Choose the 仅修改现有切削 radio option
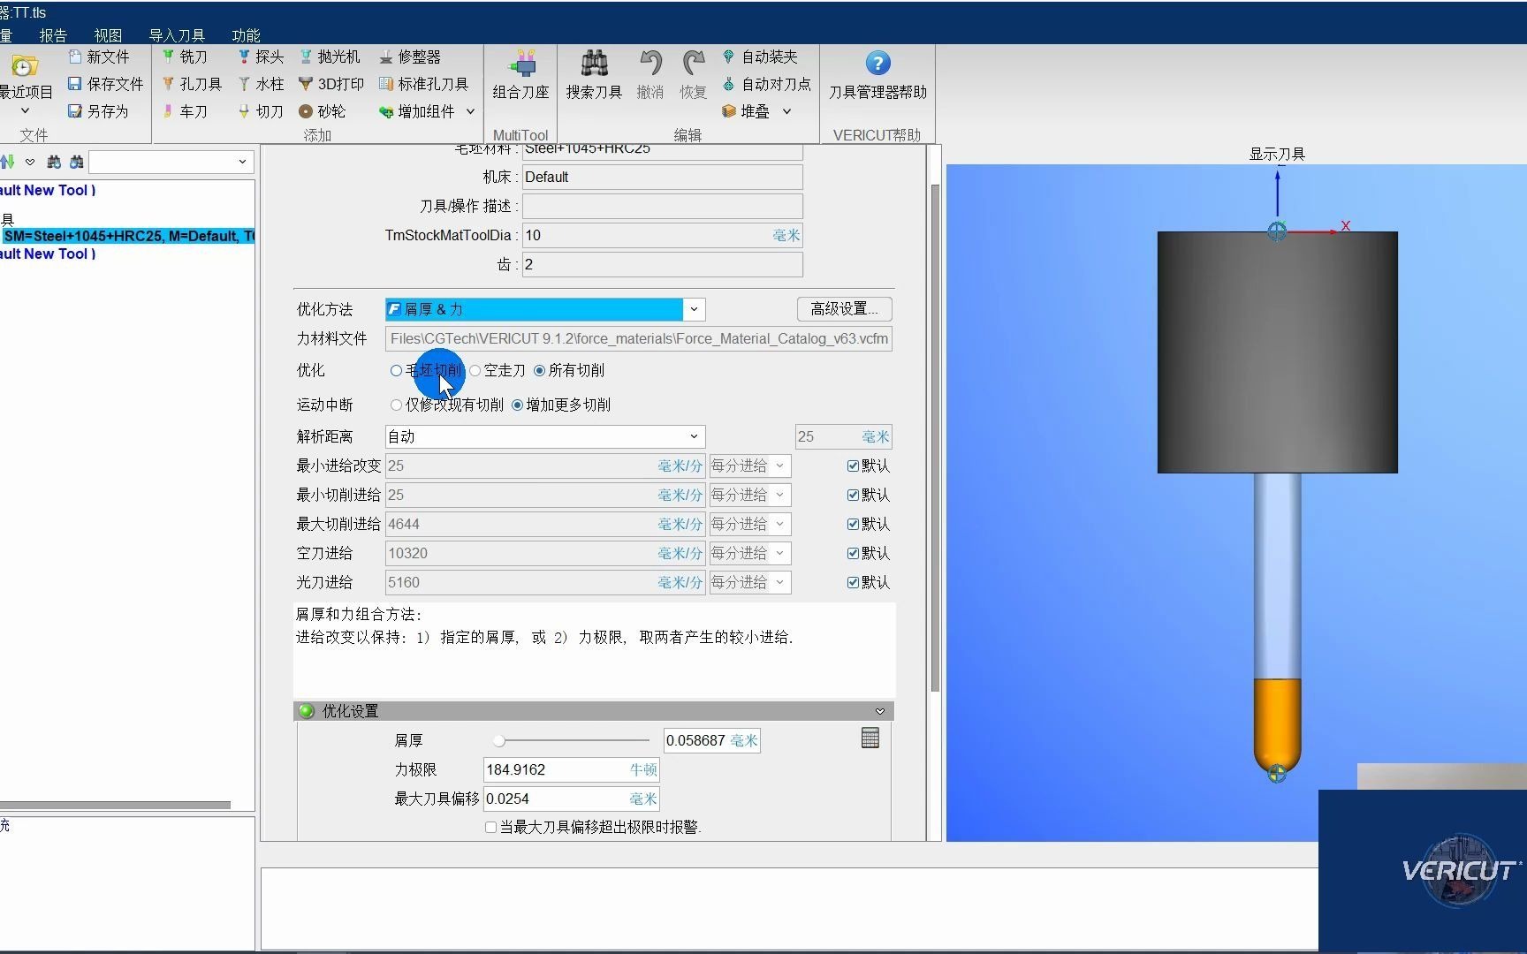The width and height of the screenshot is (1527, 954). point(396,405)
